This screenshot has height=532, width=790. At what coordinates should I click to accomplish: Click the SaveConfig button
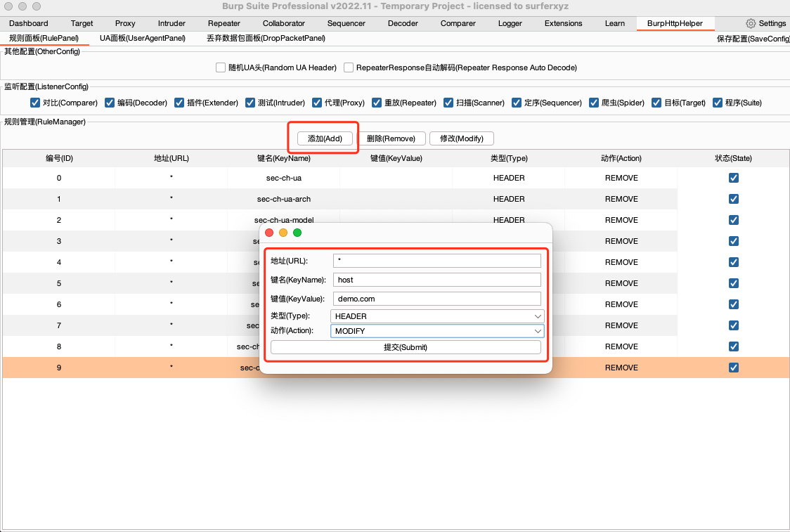pos(753,39)
